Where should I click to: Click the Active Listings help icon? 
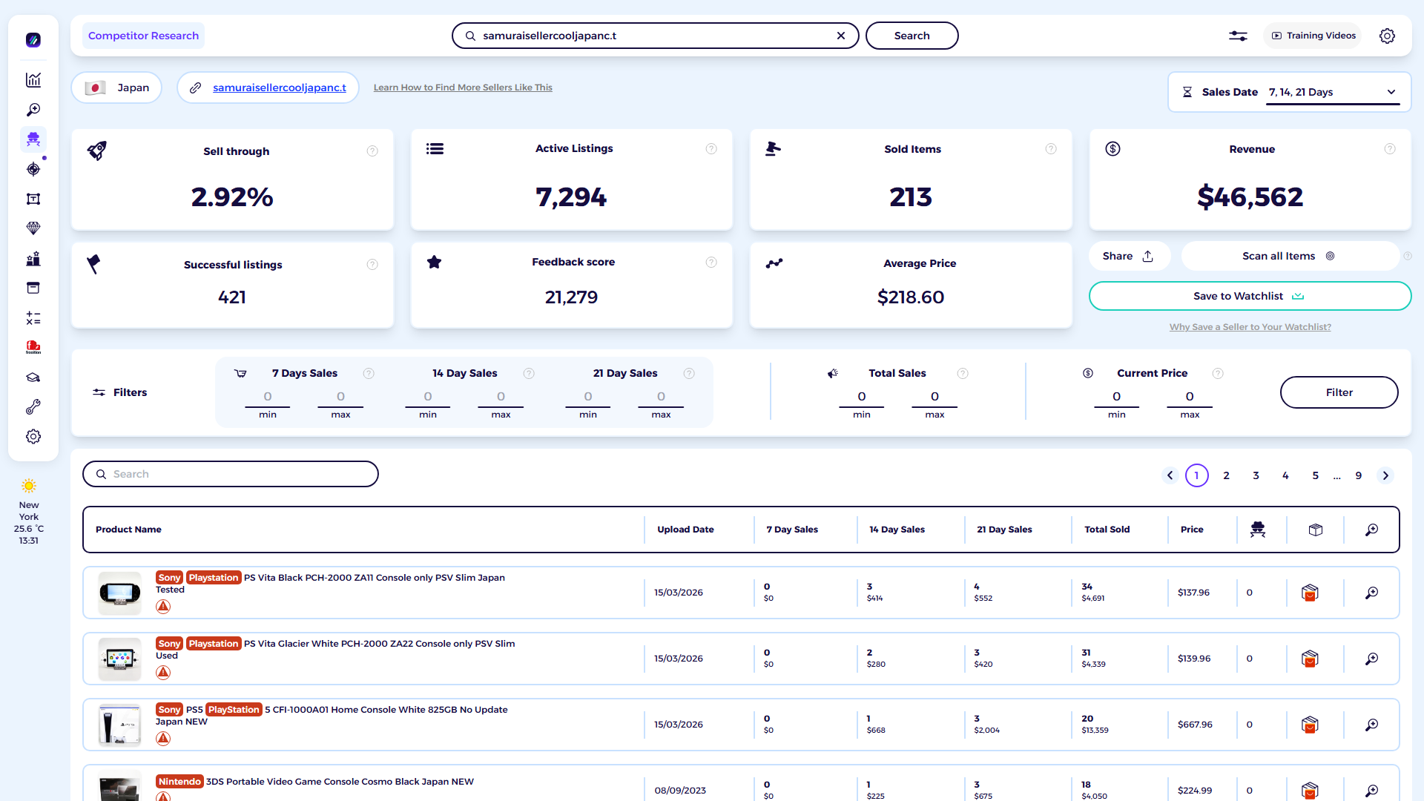pyautogui.click(x=711, y=149)
